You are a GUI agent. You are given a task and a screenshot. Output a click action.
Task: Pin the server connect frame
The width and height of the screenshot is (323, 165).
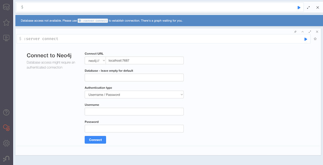295,32
